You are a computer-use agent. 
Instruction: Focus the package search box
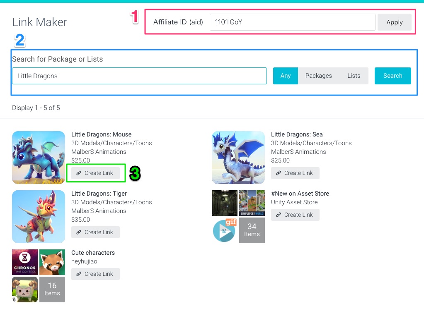139,76
